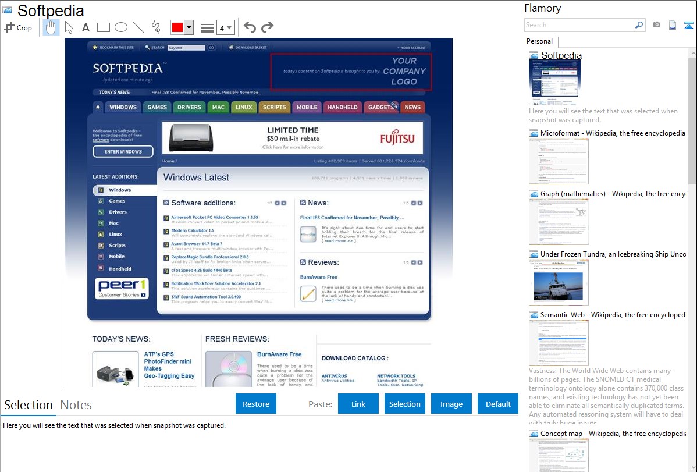This screenshot has width=697, height=472.
Task: Paste as Image button
Action: click(451, 404)
